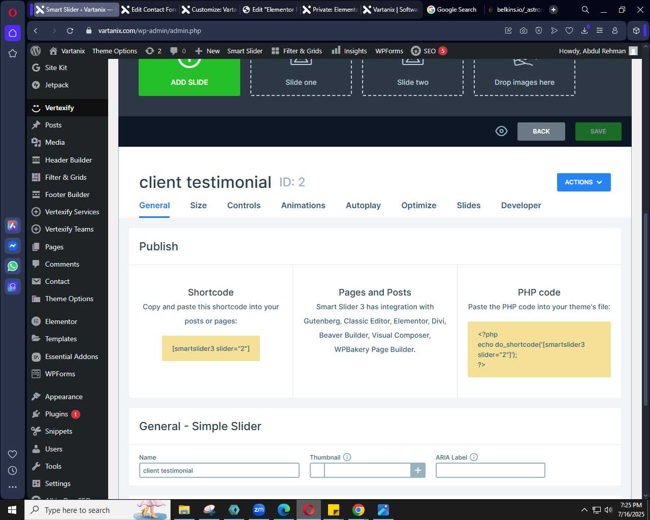Screen dimensions: 650x520
Task: Switch to the Size tab
Action: click(199, 205)
